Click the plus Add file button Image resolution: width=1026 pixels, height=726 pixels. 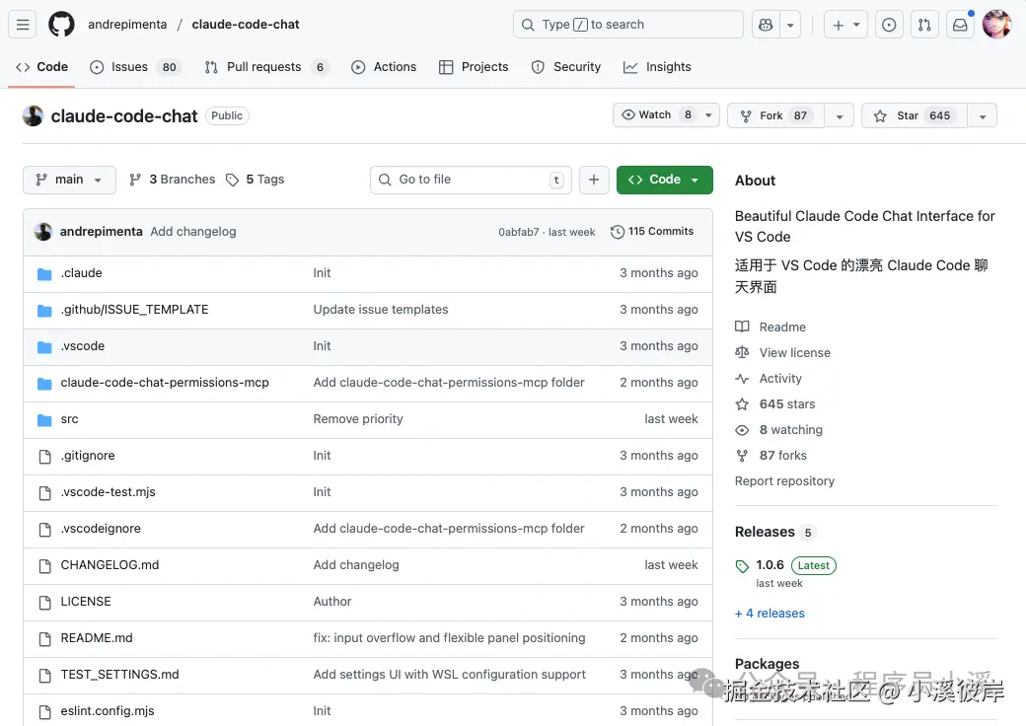593,180
